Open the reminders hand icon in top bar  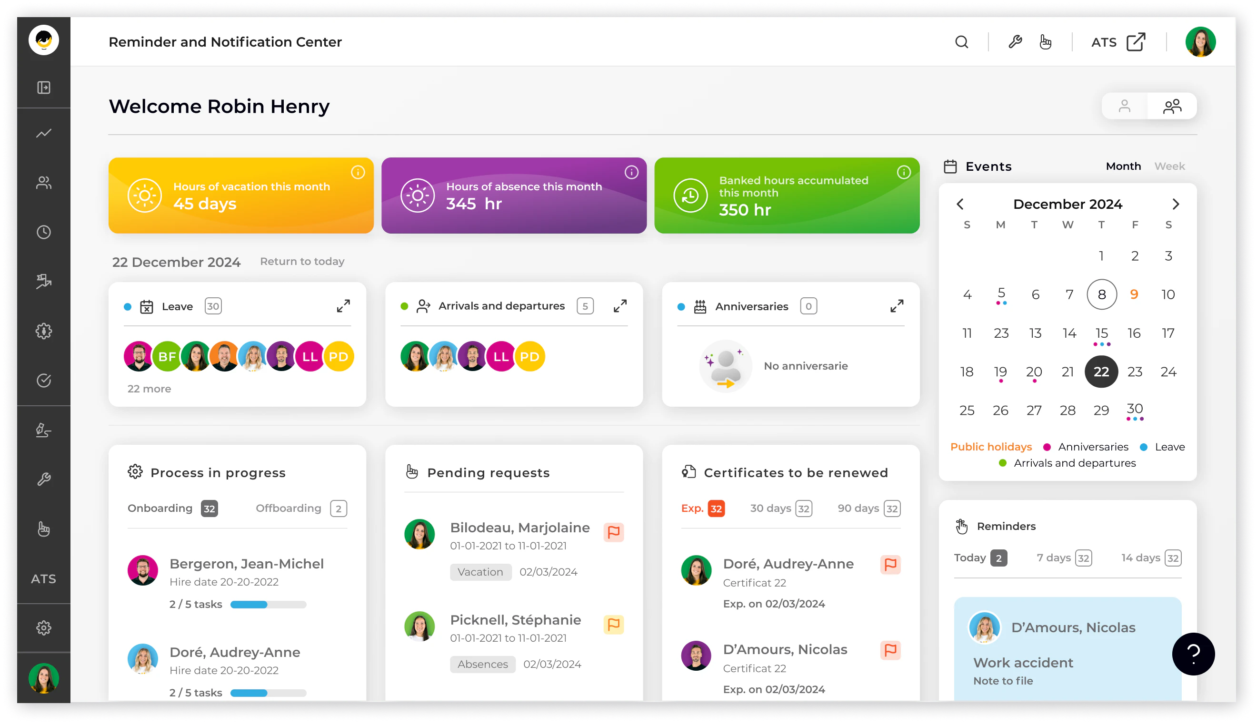[1046, 42]
